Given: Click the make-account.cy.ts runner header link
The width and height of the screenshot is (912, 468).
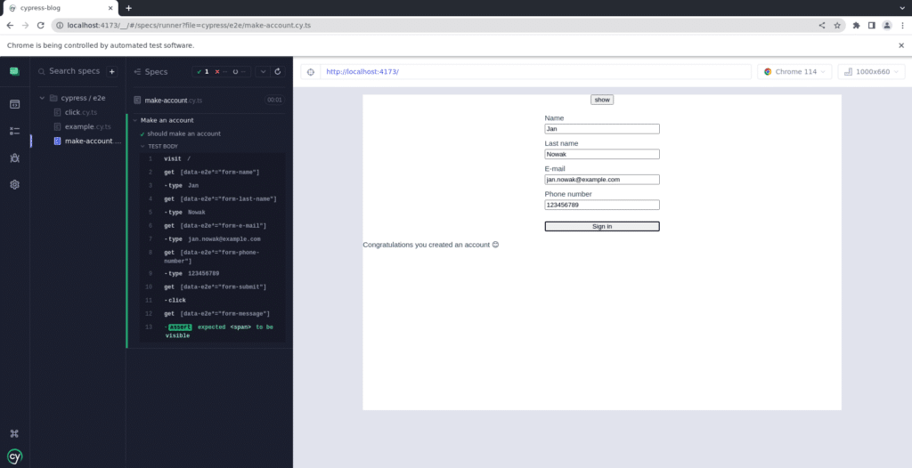Looking at the screenshot, I should coord(174,100).
